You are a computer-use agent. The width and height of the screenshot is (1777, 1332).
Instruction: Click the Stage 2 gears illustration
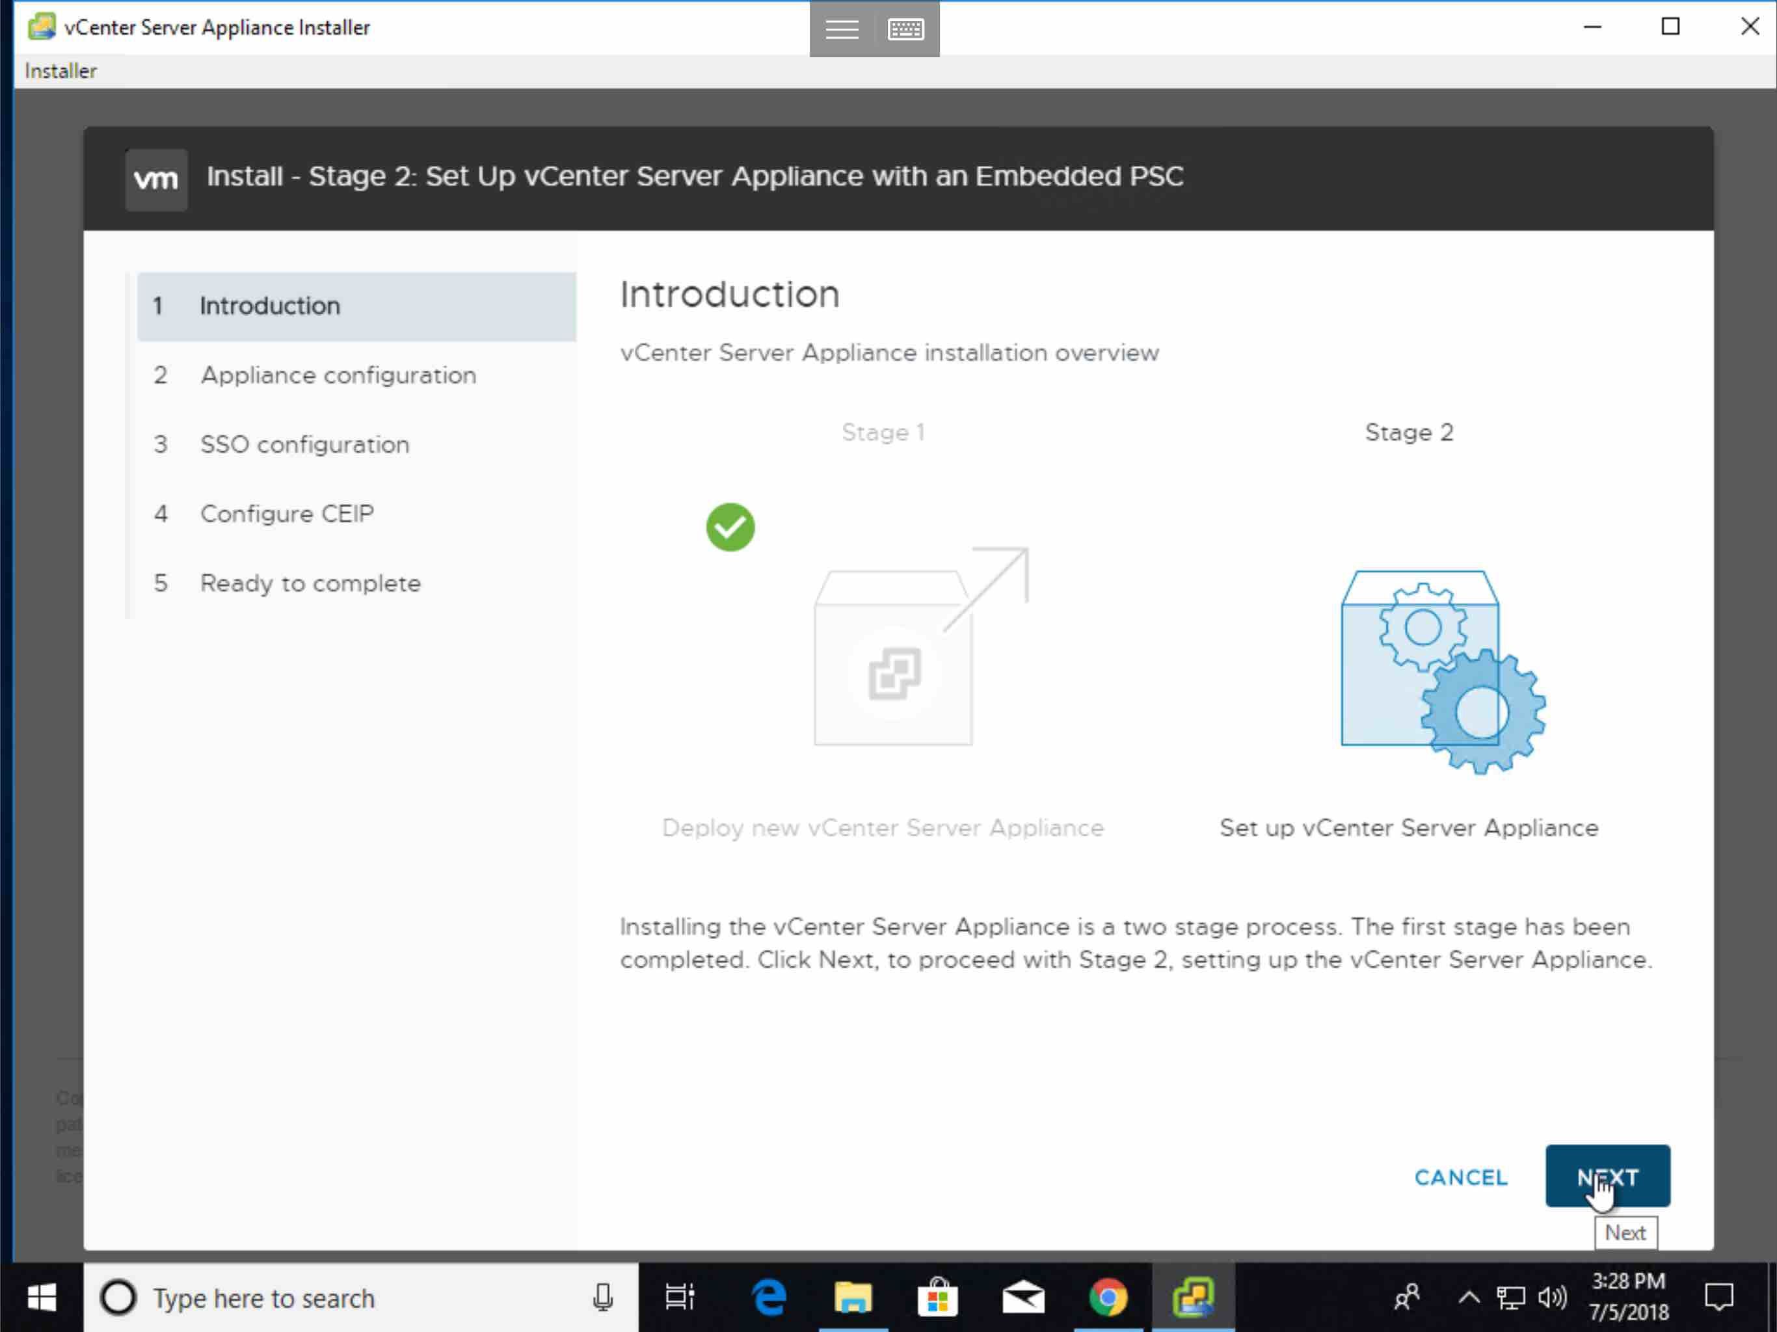tap(1443, 672)
